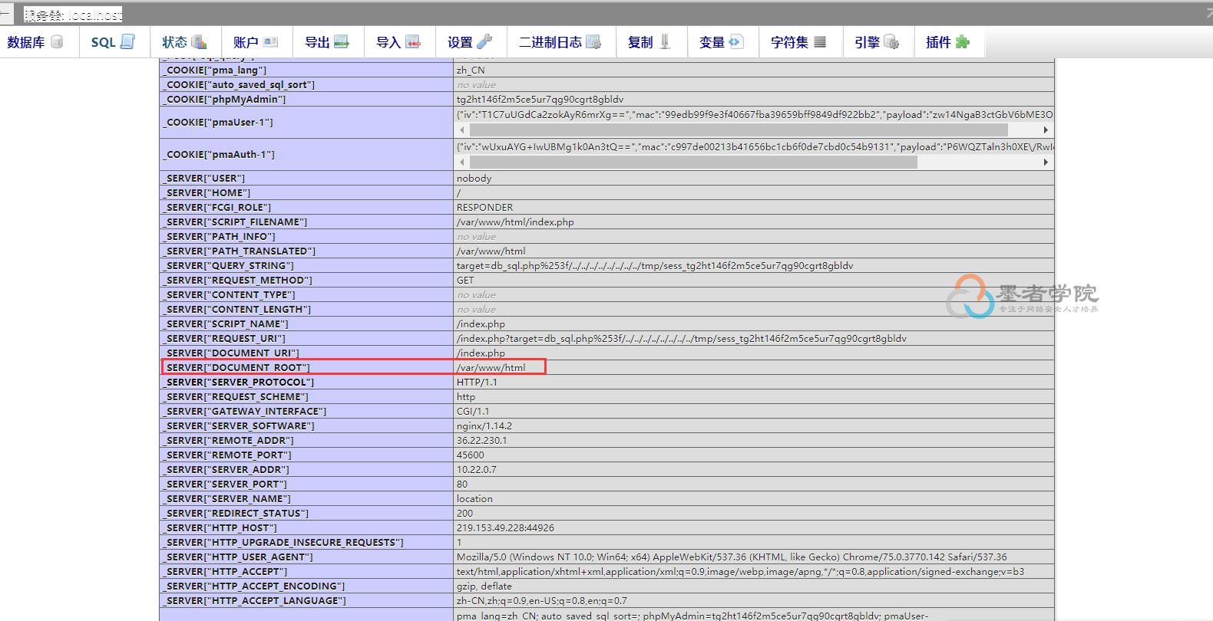The height and width of the screenshot is (621, 1213).
Task: Open the 变量 (Variables) tab label
Action: 712,42
